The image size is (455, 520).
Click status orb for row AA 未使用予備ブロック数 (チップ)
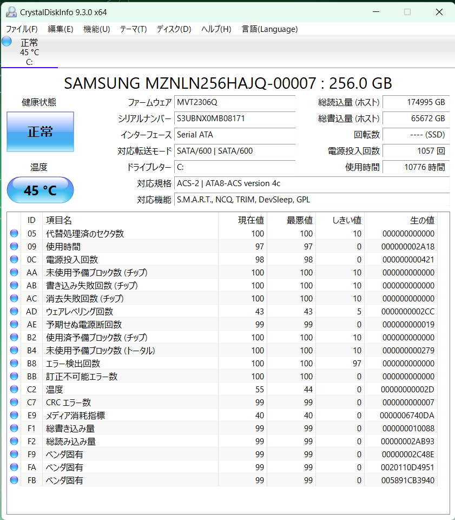click(14, 272)
